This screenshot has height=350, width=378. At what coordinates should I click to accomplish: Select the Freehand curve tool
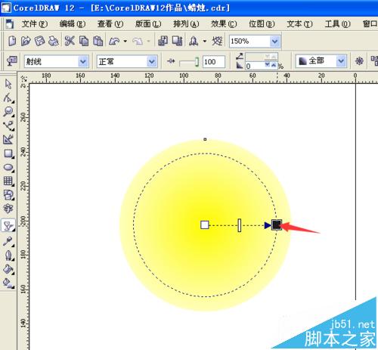point(8,125)
